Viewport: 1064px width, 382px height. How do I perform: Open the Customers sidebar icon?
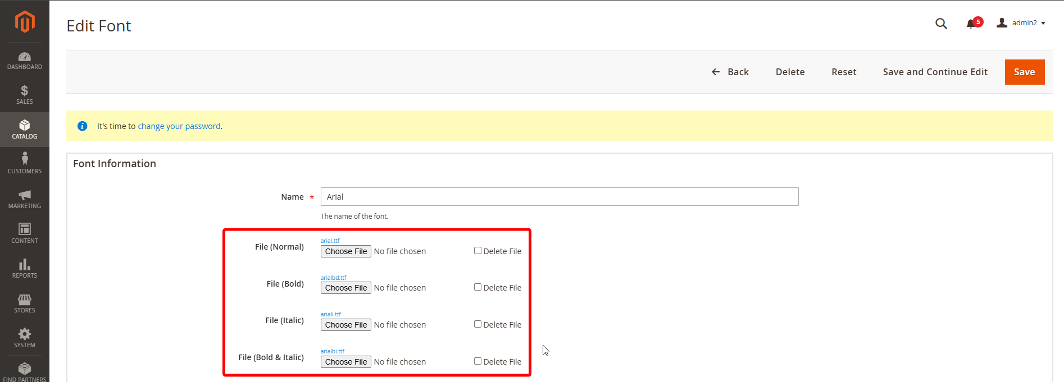[x=24, y=164]
